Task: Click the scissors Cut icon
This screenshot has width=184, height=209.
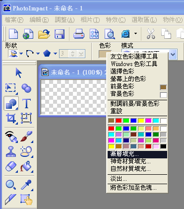Action: 151,34
